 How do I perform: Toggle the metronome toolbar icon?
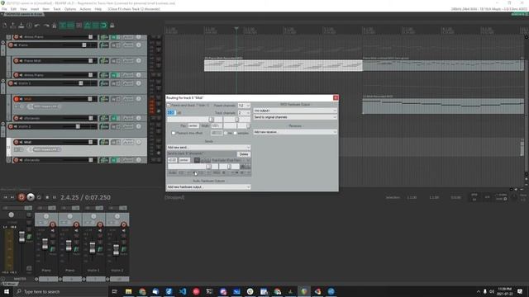pos(54,26)
